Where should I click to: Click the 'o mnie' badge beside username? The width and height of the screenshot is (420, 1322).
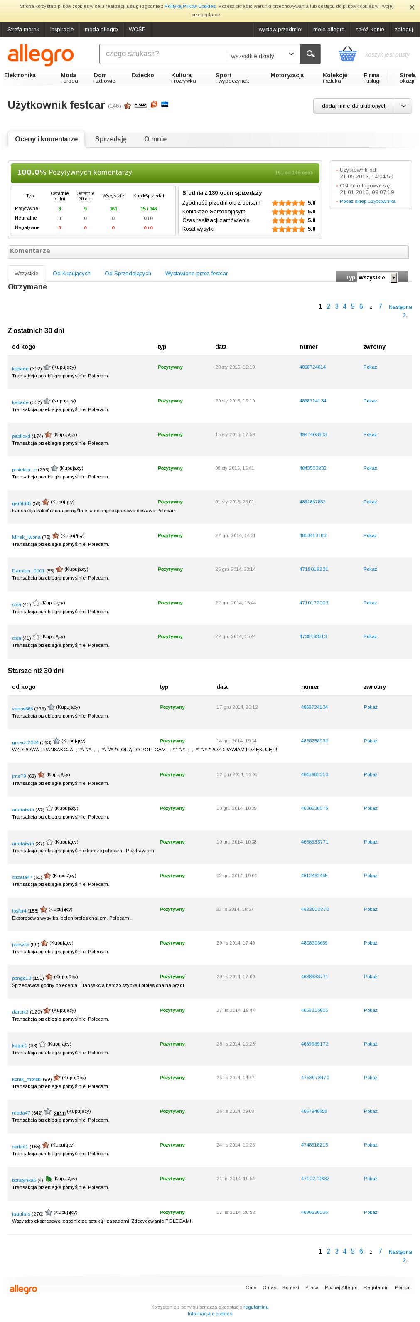click(140, 105)
